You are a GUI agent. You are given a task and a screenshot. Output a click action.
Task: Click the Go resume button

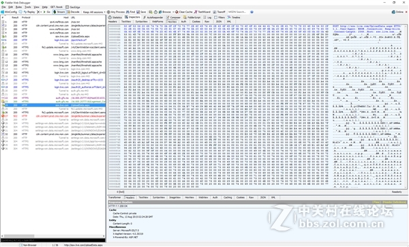(x=46, y=12)
